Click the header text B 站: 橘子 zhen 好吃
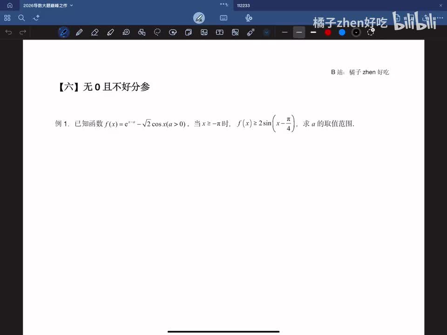 coord(360,72)
